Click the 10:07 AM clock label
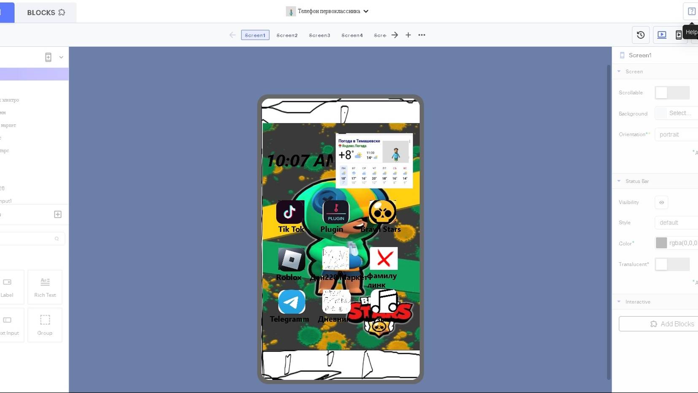This screenshot has height=393, width=698. pos(300,161)
